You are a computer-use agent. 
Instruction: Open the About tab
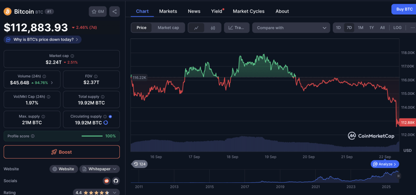coord(282,11)
